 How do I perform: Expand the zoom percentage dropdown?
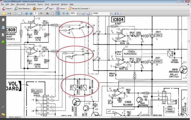click(77, 13)
